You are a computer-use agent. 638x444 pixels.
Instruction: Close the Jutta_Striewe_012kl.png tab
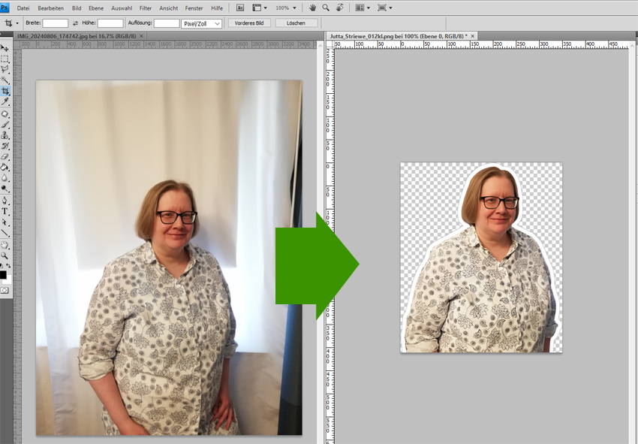pos(472,36)
